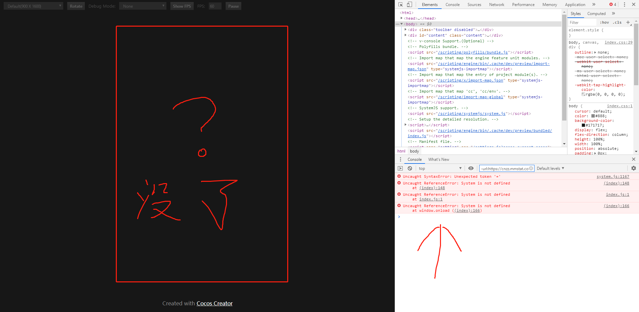Image resolution: width=639 pixels, height=312 pixels.
Task: Select the Styles tab
Action: click(576, 14)
